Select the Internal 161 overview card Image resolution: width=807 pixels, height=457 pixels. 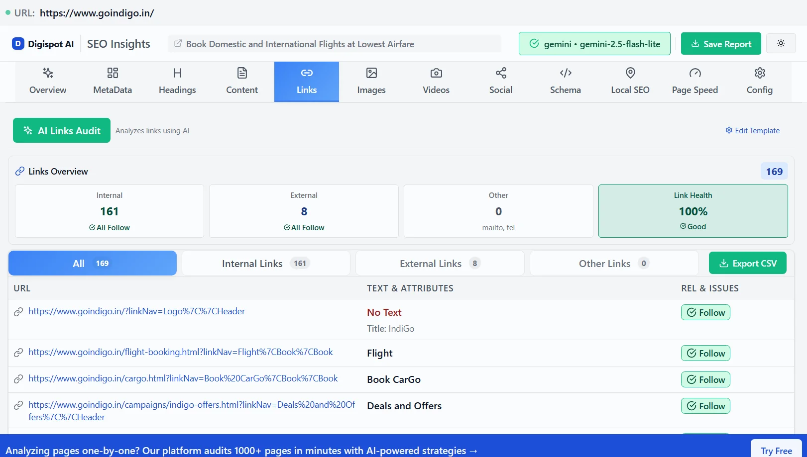coord(110,211)
